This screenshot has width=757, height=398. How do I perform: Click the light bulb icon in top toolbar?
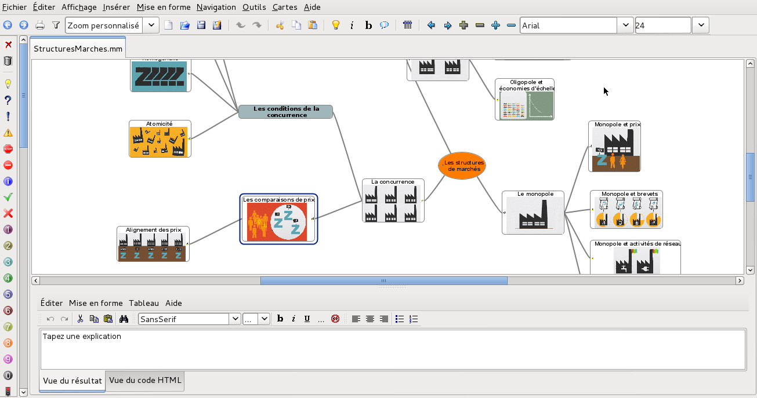(x=335, y=25)
